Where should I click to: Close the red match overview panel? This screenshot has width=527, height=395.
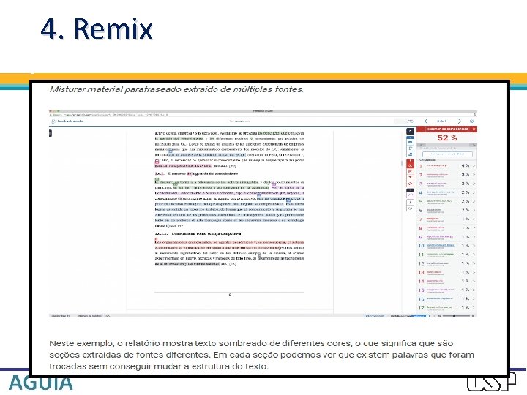(x=474, y=129)
